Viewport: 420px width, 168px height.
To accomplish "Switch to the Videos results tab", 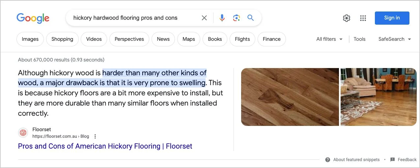I will [94, 39].
